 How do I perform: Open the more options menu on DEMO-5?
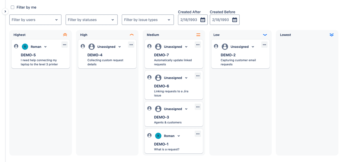[x=64, y=44]
